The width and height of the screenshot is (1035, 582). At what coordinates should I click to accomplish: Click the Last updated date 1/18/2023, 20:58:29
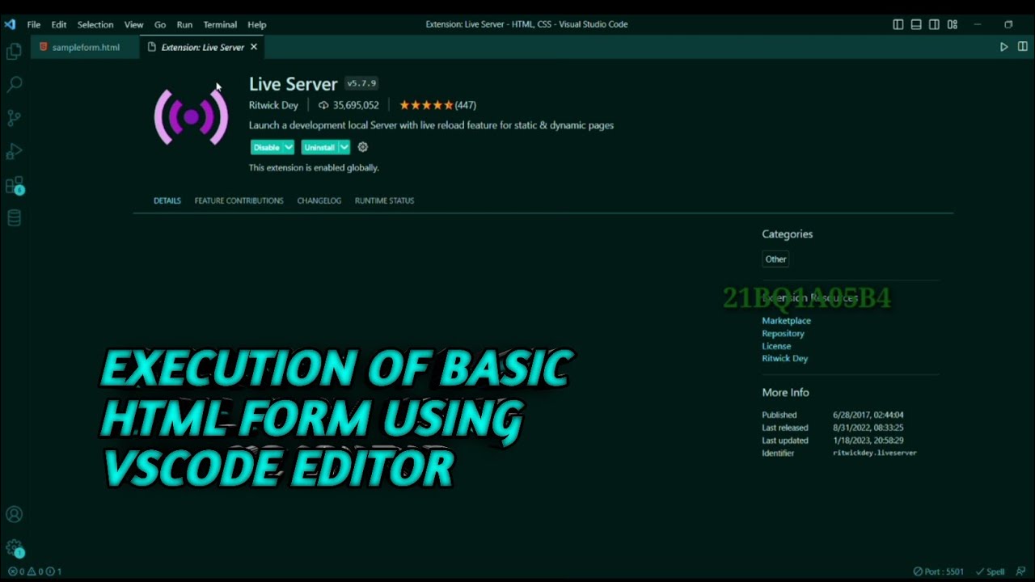(868, 441)
